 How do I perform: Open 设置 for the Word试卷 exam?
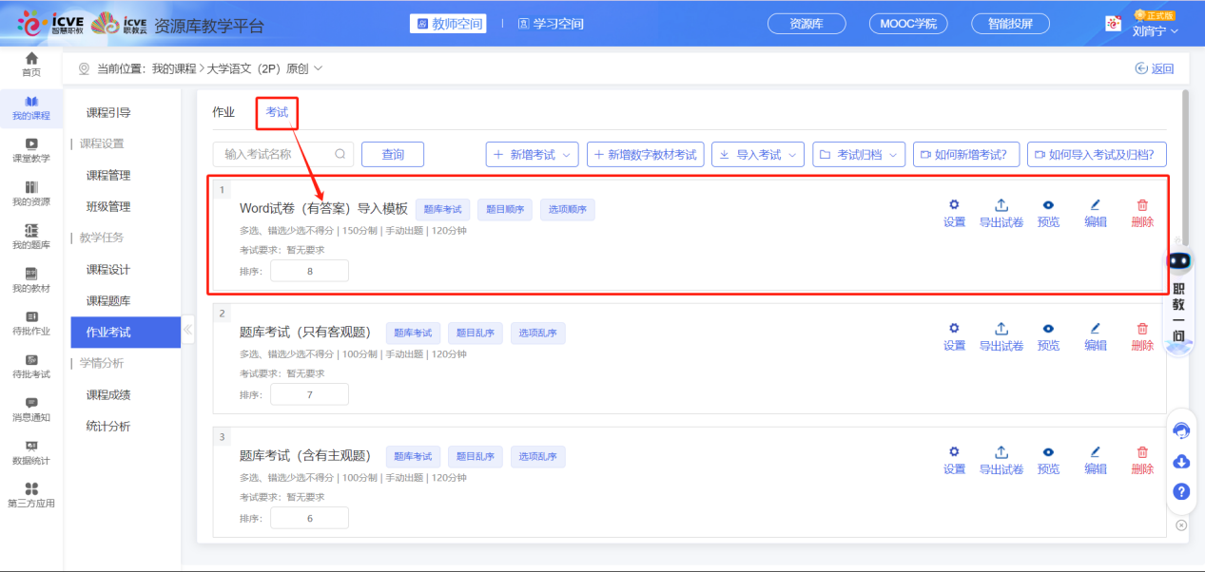point(954,211)
